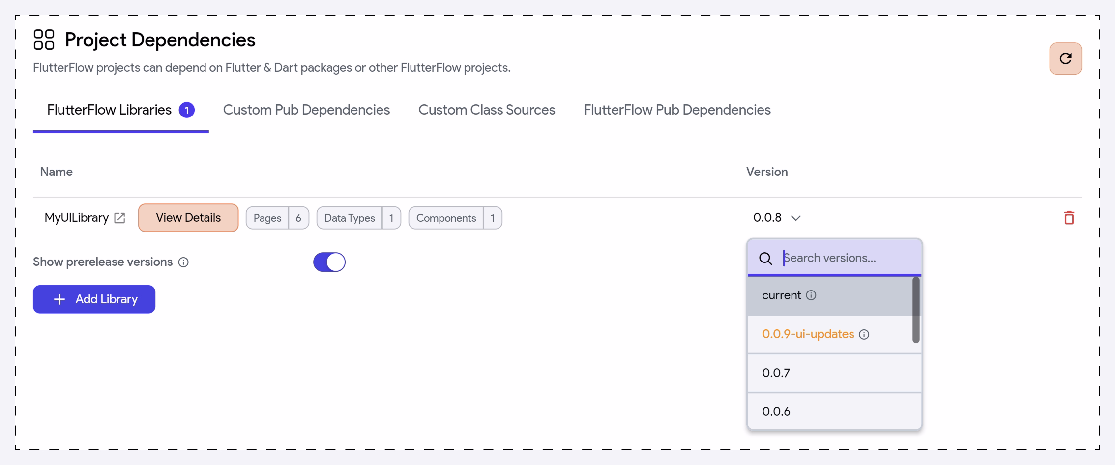Viewport: 1115px width, 465px height.
Task: Click info icon next to 0.0.9-ui-updates
Action: pyautogui.click(x=864, y=334)
